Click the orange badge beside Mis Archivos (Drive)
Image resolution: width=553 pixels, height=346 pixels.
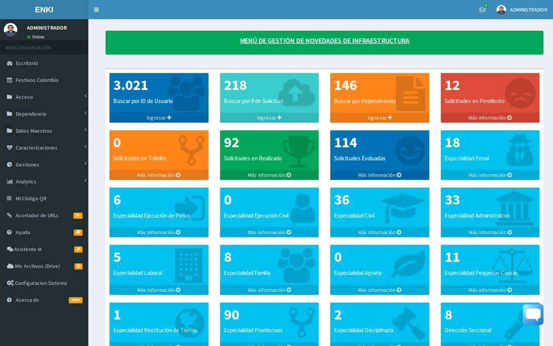78,267
